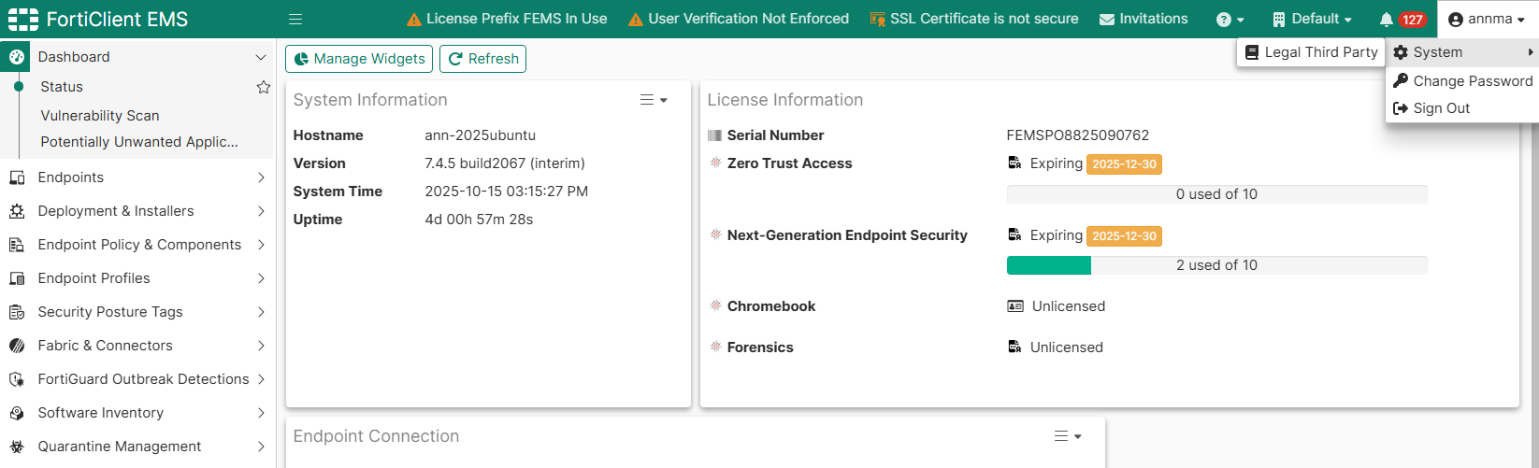The height and width of the screenshot is (468, 1539).
Task: Choose Sign Out in user menu
Action: click(x=1441, y=108)
